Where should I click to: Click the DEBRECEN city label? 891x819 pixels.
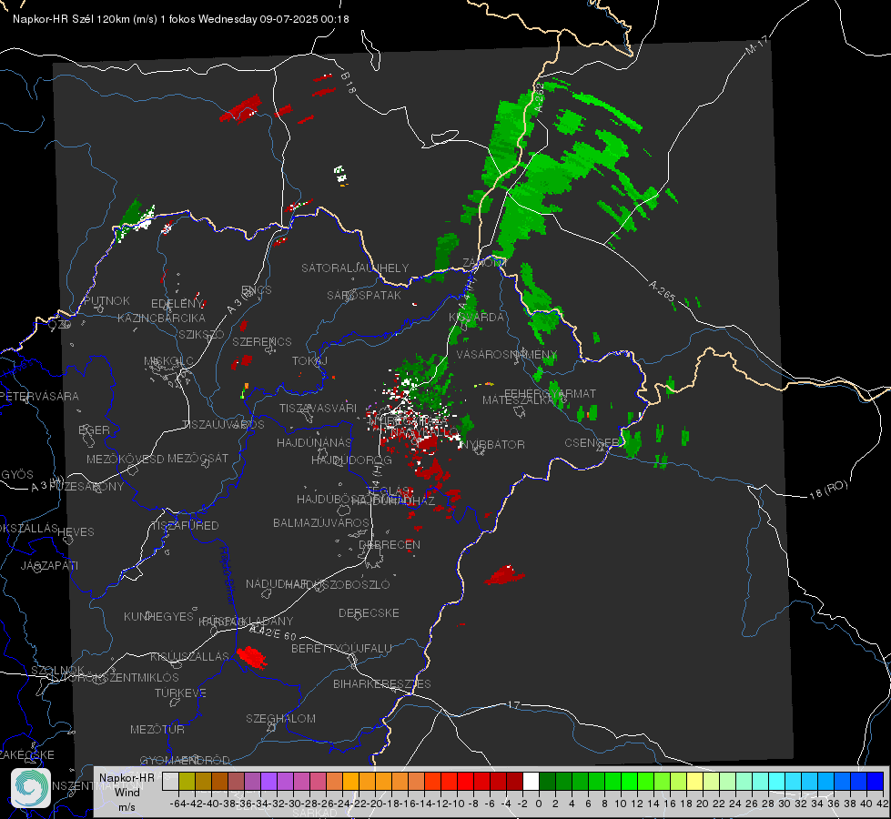390,544
